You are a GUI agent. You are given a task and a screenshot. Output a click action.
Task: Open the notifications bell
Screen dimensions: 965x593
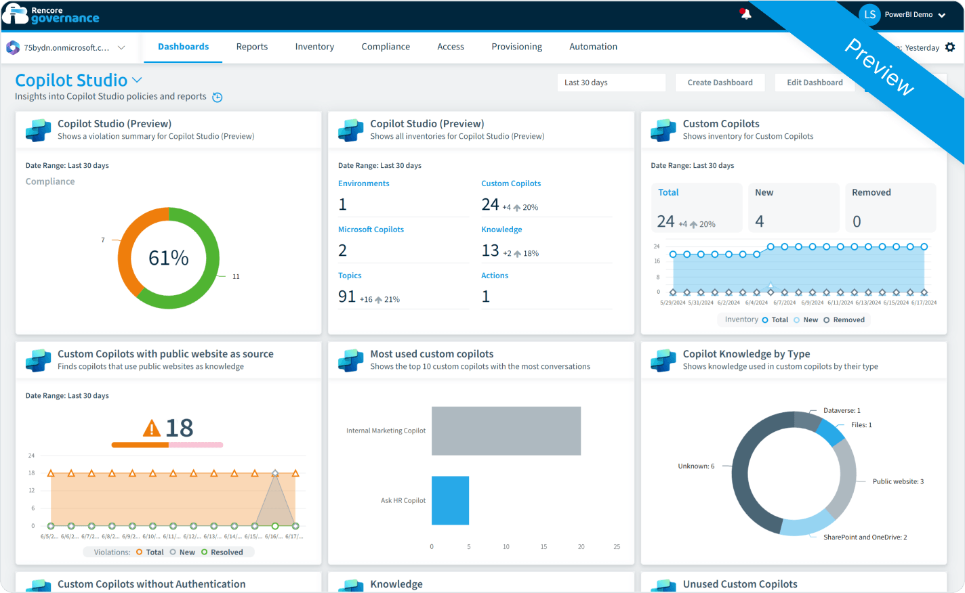click(x=745, y=14)
